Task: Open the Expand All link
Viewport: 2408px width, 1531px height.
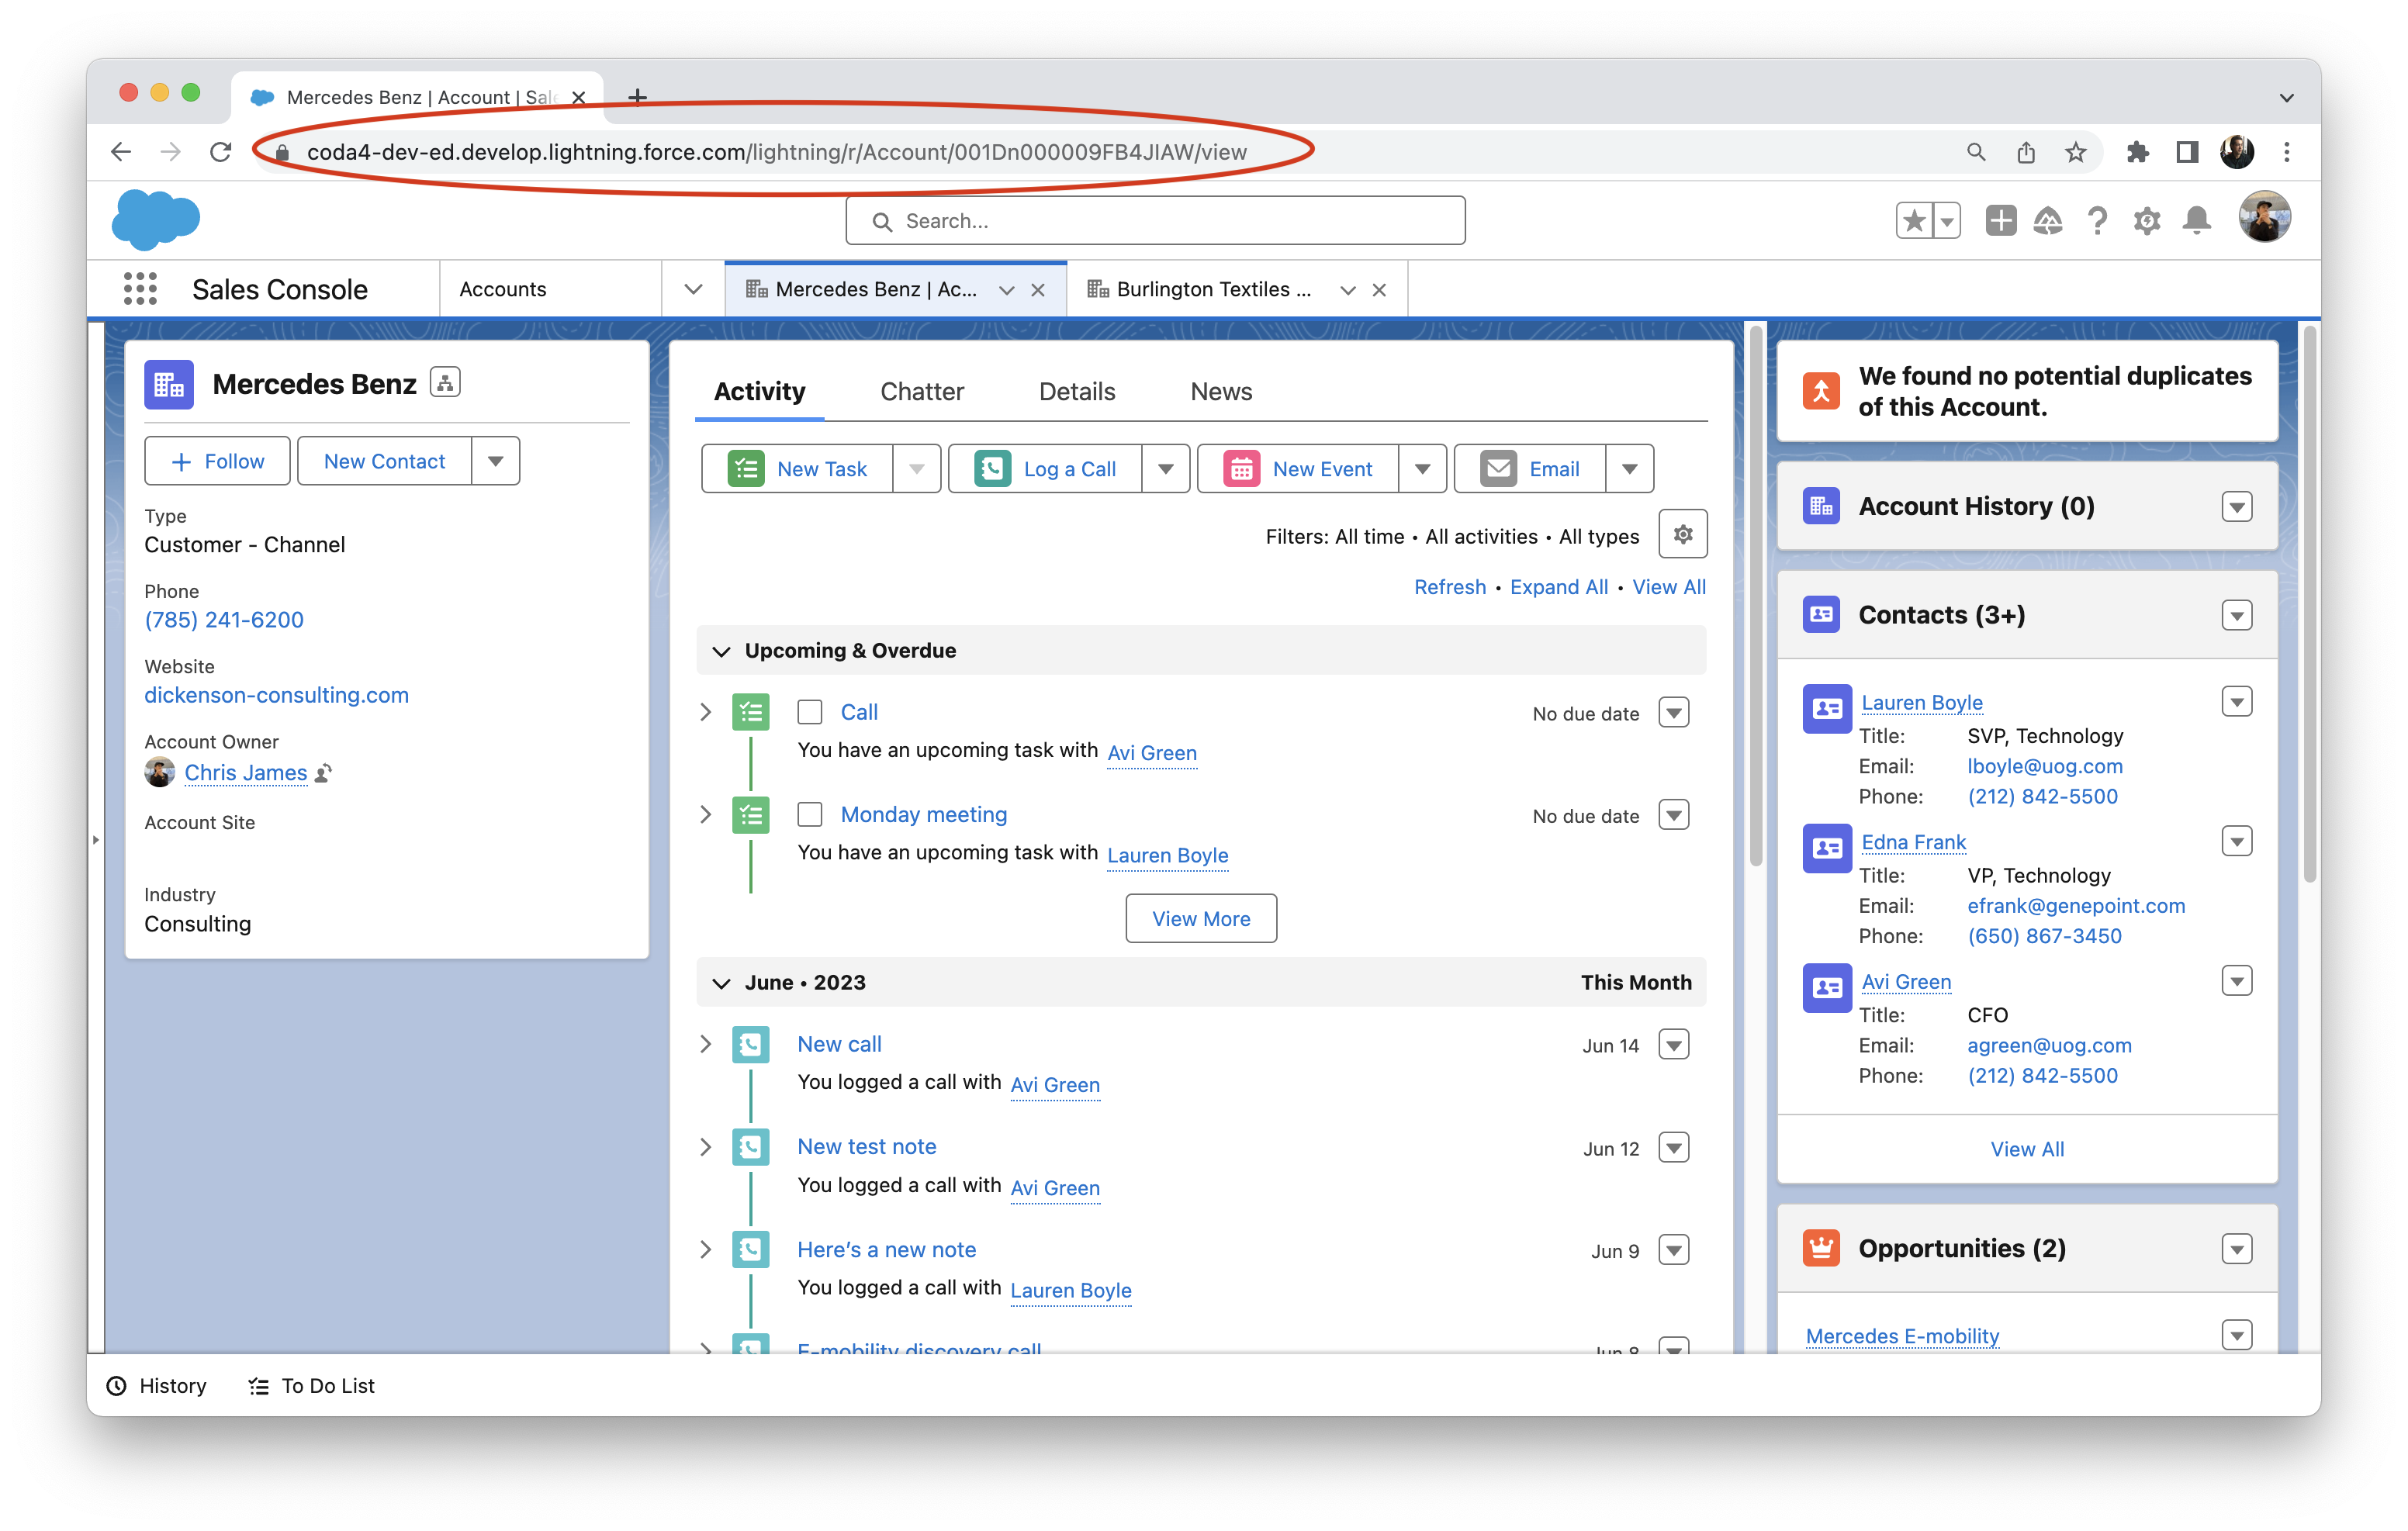Action: [1558, 587]
